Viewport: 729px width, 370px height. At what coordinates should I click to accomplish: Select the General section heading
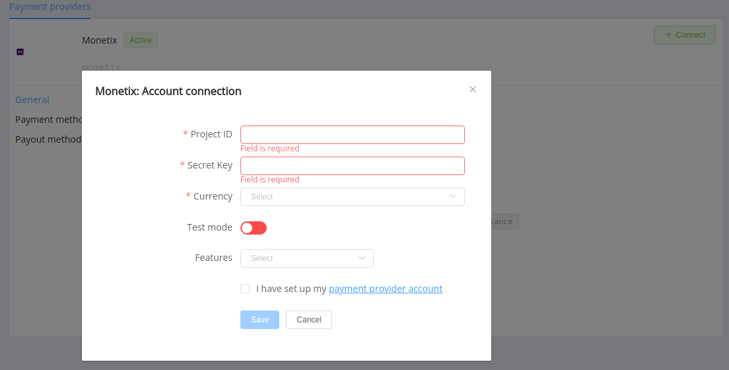click(32, 100)
